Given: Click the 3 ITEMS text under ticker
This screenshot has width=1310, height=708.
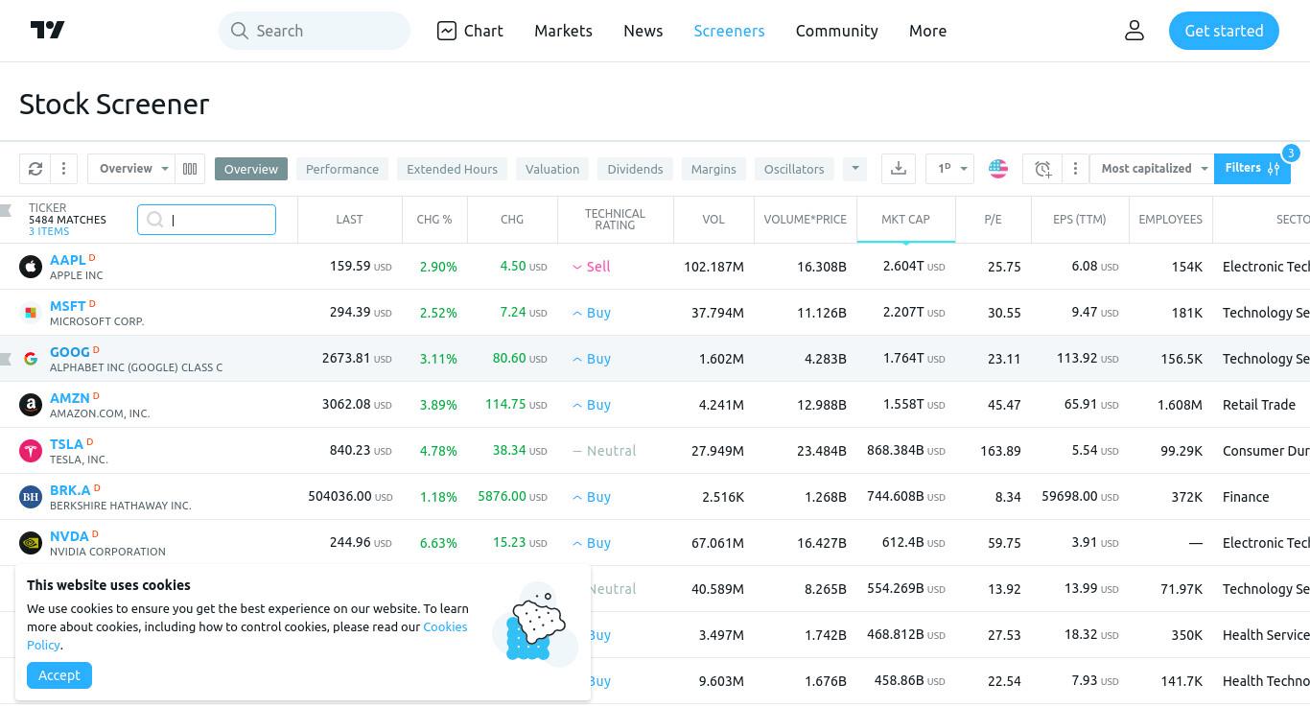Looking at the screenshot, I should [49, 231].
